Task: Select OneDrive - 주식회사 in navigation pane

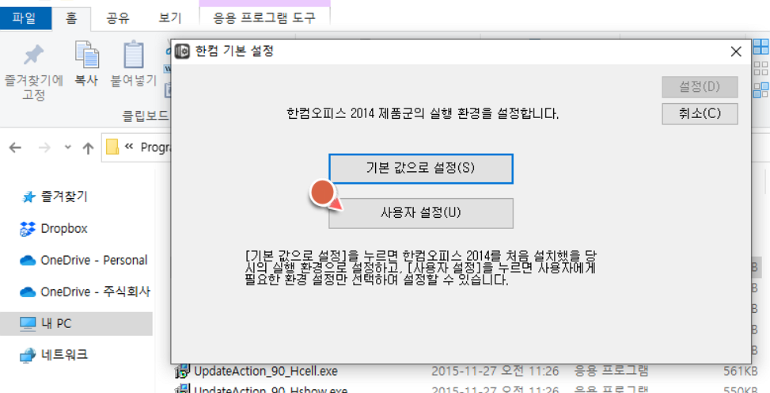Action: click(95, 292)
